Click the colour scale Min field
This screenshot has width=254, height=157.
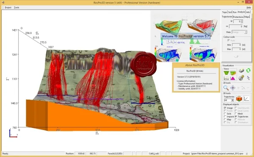(237, 45)
